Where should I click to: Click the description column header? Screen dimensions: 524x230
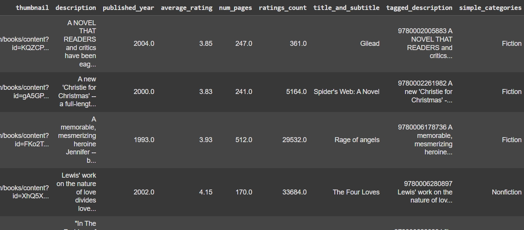coord(76,8)
